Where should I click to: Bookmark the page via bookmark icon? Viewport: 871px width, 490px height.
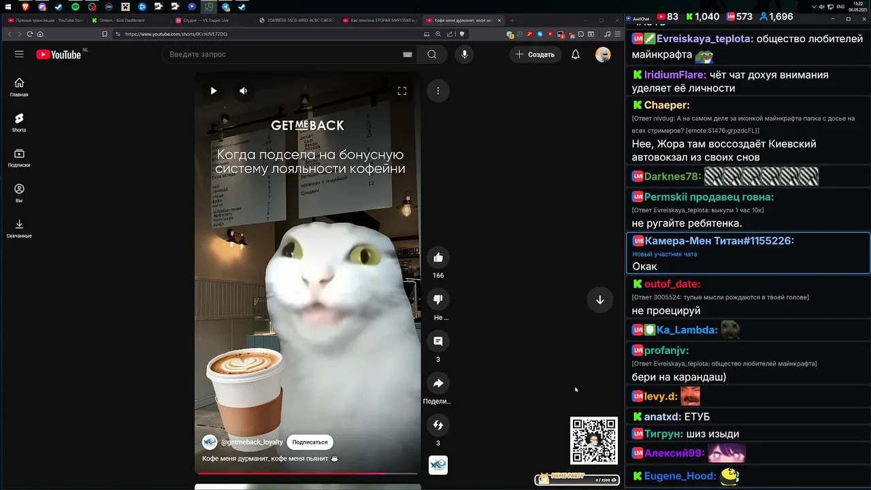point(104,34)
